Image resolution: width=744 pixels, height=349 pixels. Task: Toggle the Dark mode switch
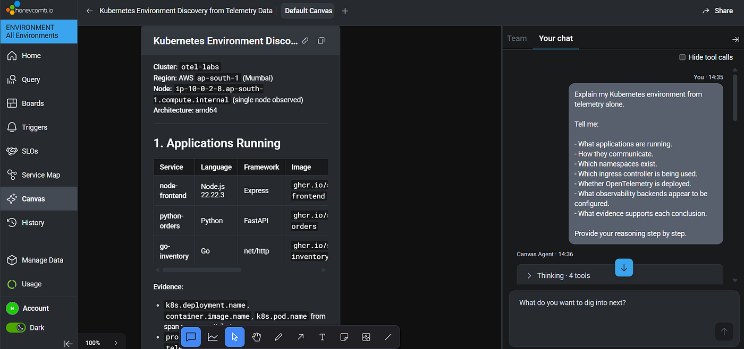(x=15, y=328)
